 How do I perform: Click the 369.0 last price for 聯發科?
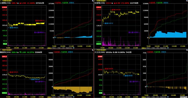[x=15, y=52]
